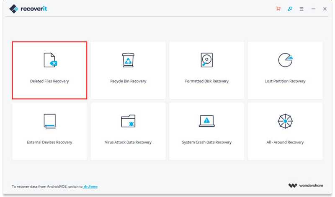Image resolution: width=335 pixels, height=197 pixels.
Task: Select the Recycle Bin Recovery trash icon
Action: pyautogui.click(x=128, y=60)
